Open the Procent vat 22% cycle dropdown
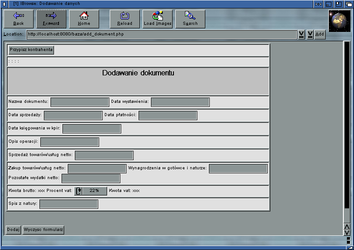 coord(91,191)
